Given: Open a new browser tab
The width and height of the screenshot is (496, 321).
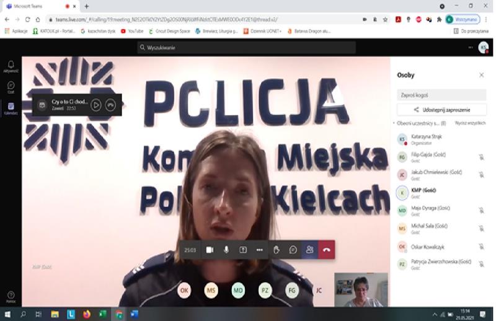Looking at the screenshot, I should pyautogui.click(x=86, y=6).
